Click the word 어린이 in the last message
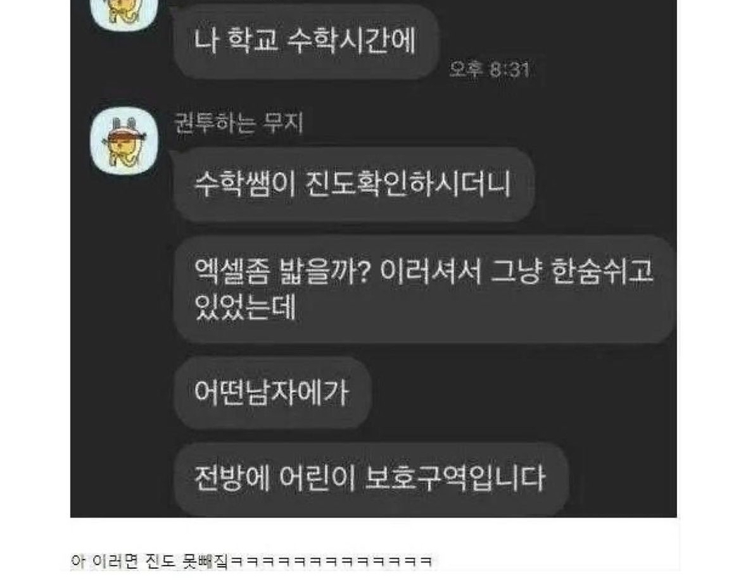 pos(317,478)
